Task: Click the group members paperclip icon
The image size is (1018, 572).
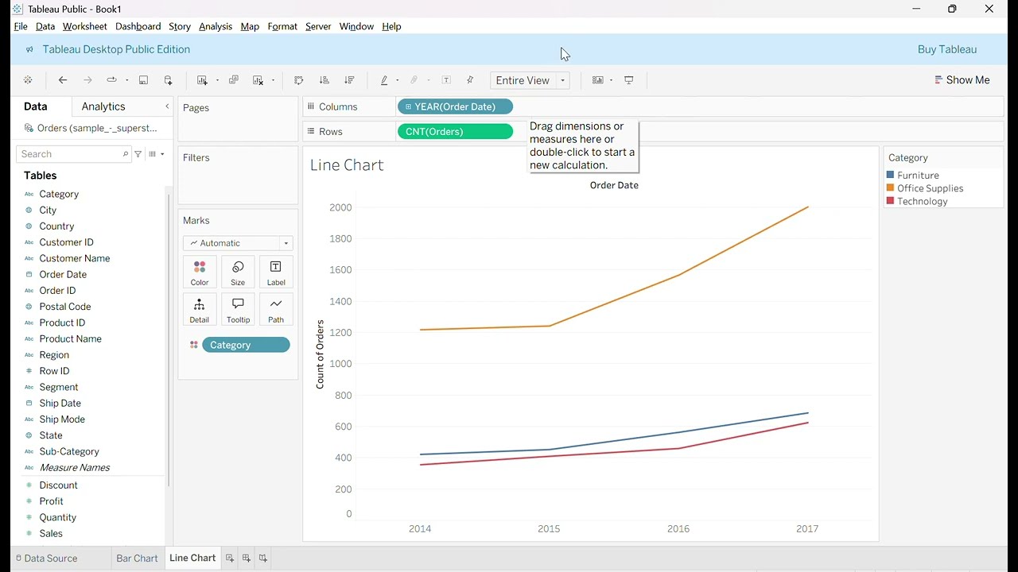Action: pos(414,80)
